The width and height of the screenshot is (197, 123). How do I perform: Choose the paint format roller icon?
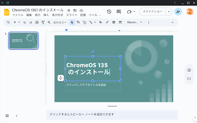pos(43,22)
